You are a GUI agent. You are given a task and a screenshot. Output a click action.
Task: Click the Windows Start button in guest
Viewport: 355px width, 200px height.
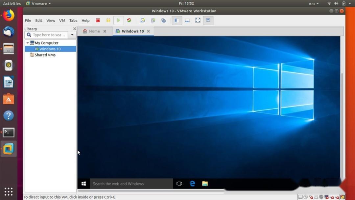[x=83, y=184]
